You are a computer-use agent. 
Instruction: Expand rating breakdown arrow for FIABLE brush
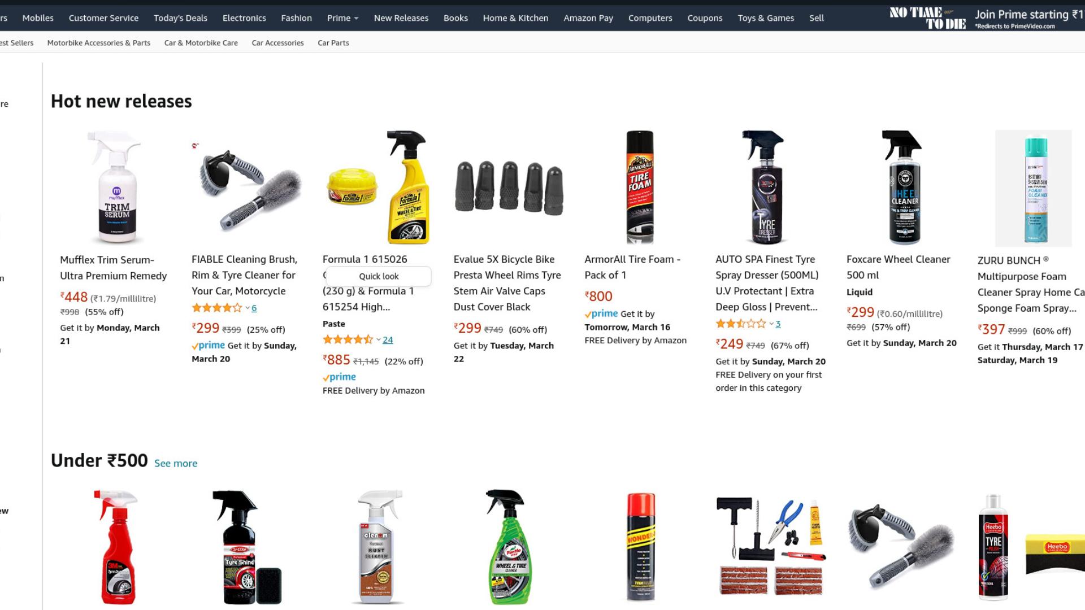click(248, 308)
